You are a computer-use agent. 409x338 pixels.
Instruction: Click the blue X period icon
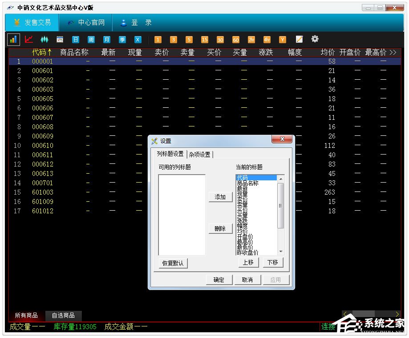(x=138, y=40)
